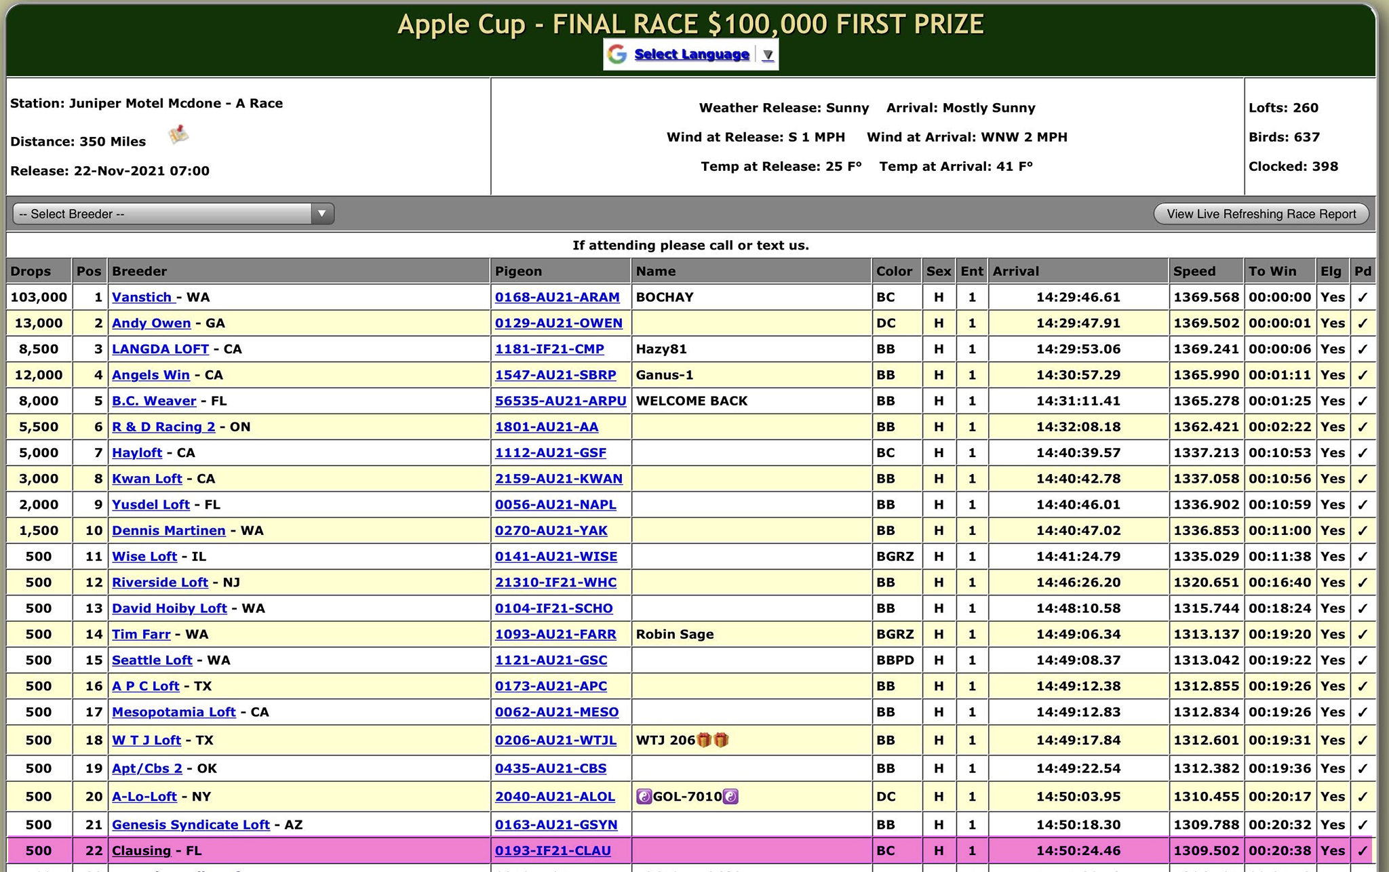Click the gift emoji after WTJ 206

pos(704,740)
